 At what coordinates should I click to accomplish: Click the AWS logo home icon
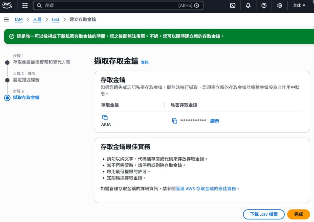click(x=7, y=5)
